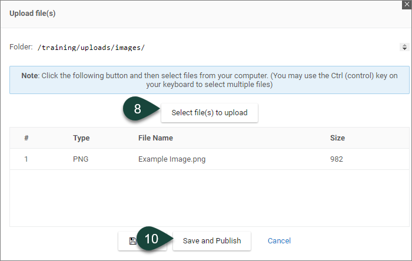
Task: Click the /training/uploads/images/ folder path
Action: point(91,48)
